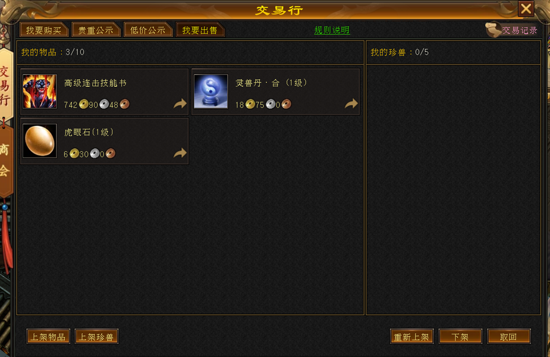Click the 下架 button

[x=460, y=337]
